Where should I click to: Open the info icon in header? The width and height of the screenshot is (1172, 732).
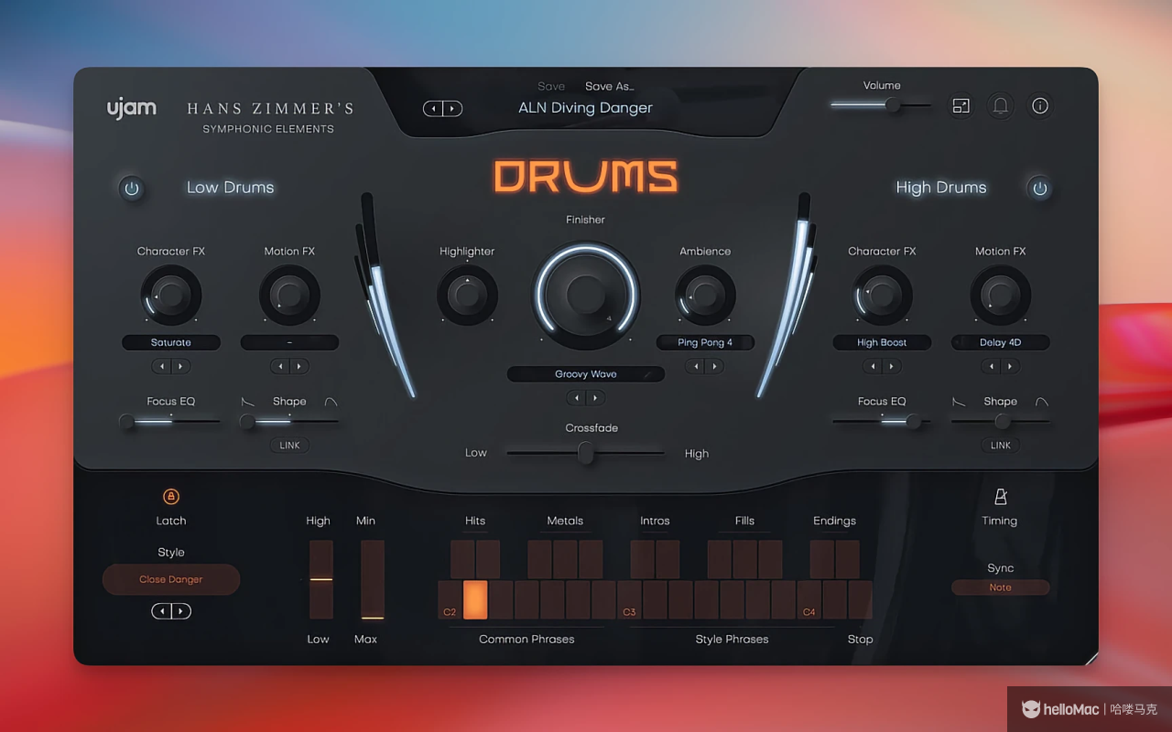(1040, 106)
